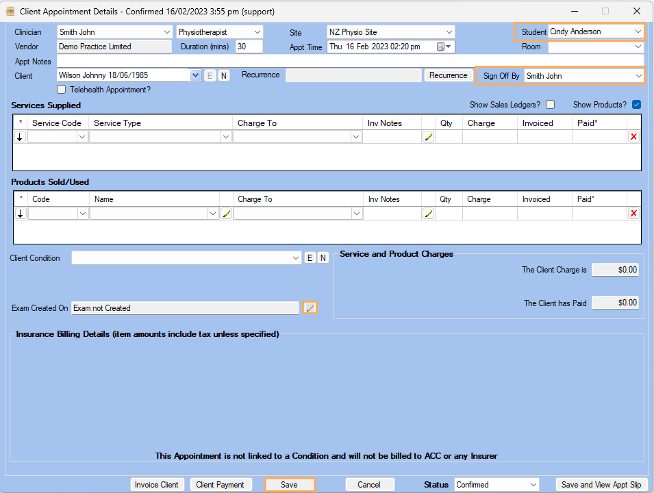
Task: Click the Invoice Client button
Action: coord(157,485)
